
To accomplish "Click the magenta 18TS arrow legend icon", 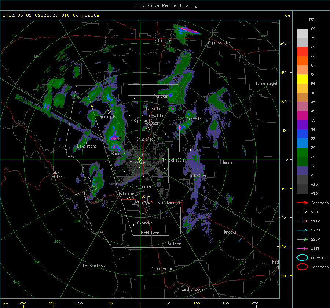I will (x=302, y=249).
